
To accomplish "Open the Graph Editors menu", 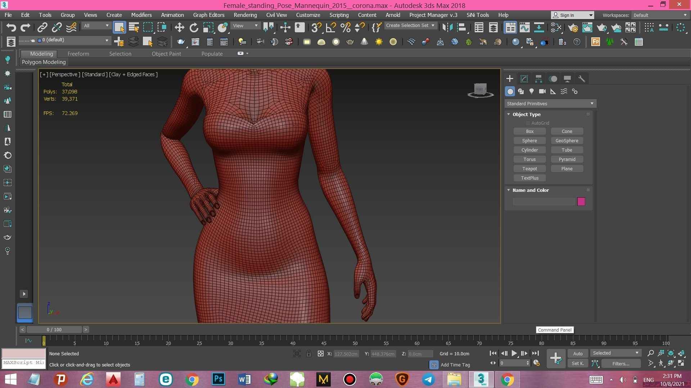I will click(209, 15).
